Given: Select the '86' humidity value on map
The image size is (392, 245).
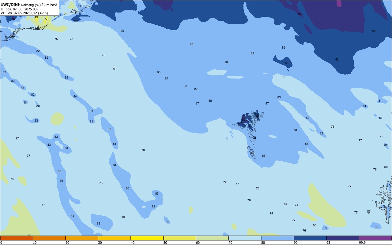Looking at the screenshot, I should coord(127,188).
